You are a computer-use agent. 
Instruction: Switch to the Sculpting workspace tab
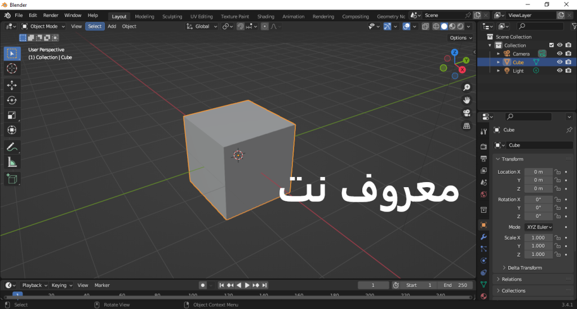172,16
